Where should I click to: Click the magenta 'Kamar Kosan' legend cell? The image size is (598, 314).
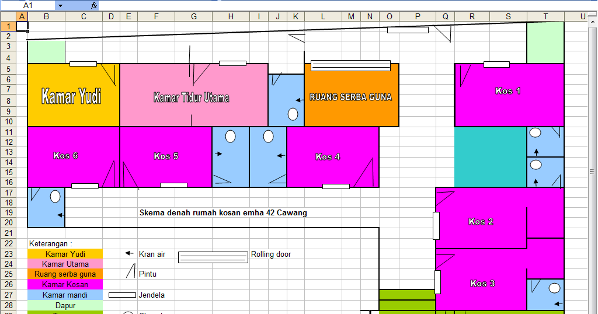pos(65,284)
